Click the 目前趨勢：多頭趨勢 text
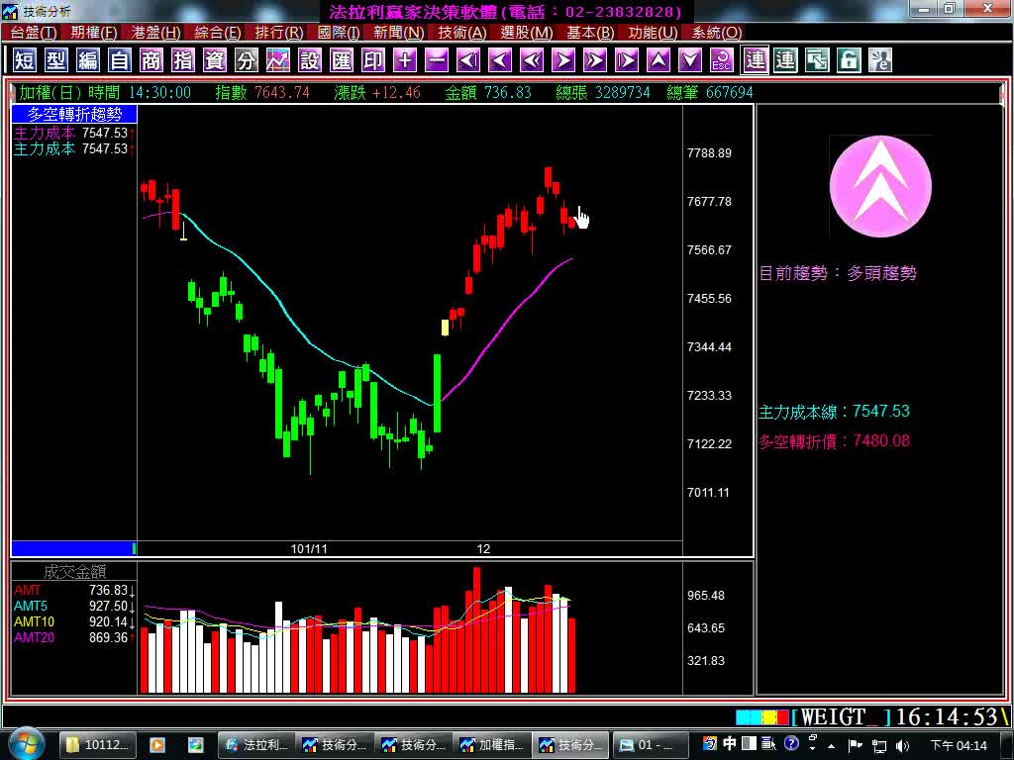This screenshot has width=1014, height=760. coord(838,273)
